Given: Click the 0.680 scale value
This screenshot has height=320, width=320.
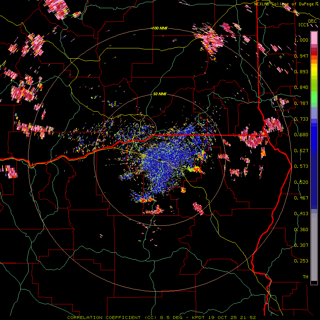Looking at the screenshot, I should [301, 135].
